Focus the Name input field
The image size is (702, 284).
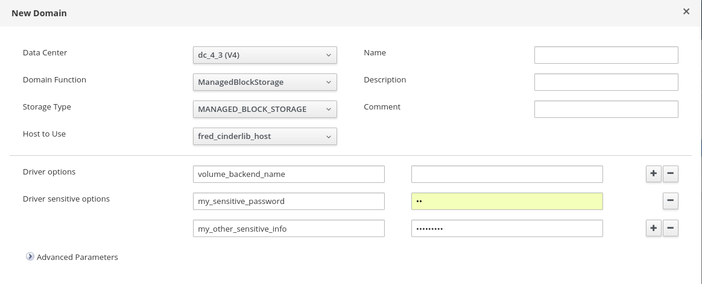pos(606,55)
